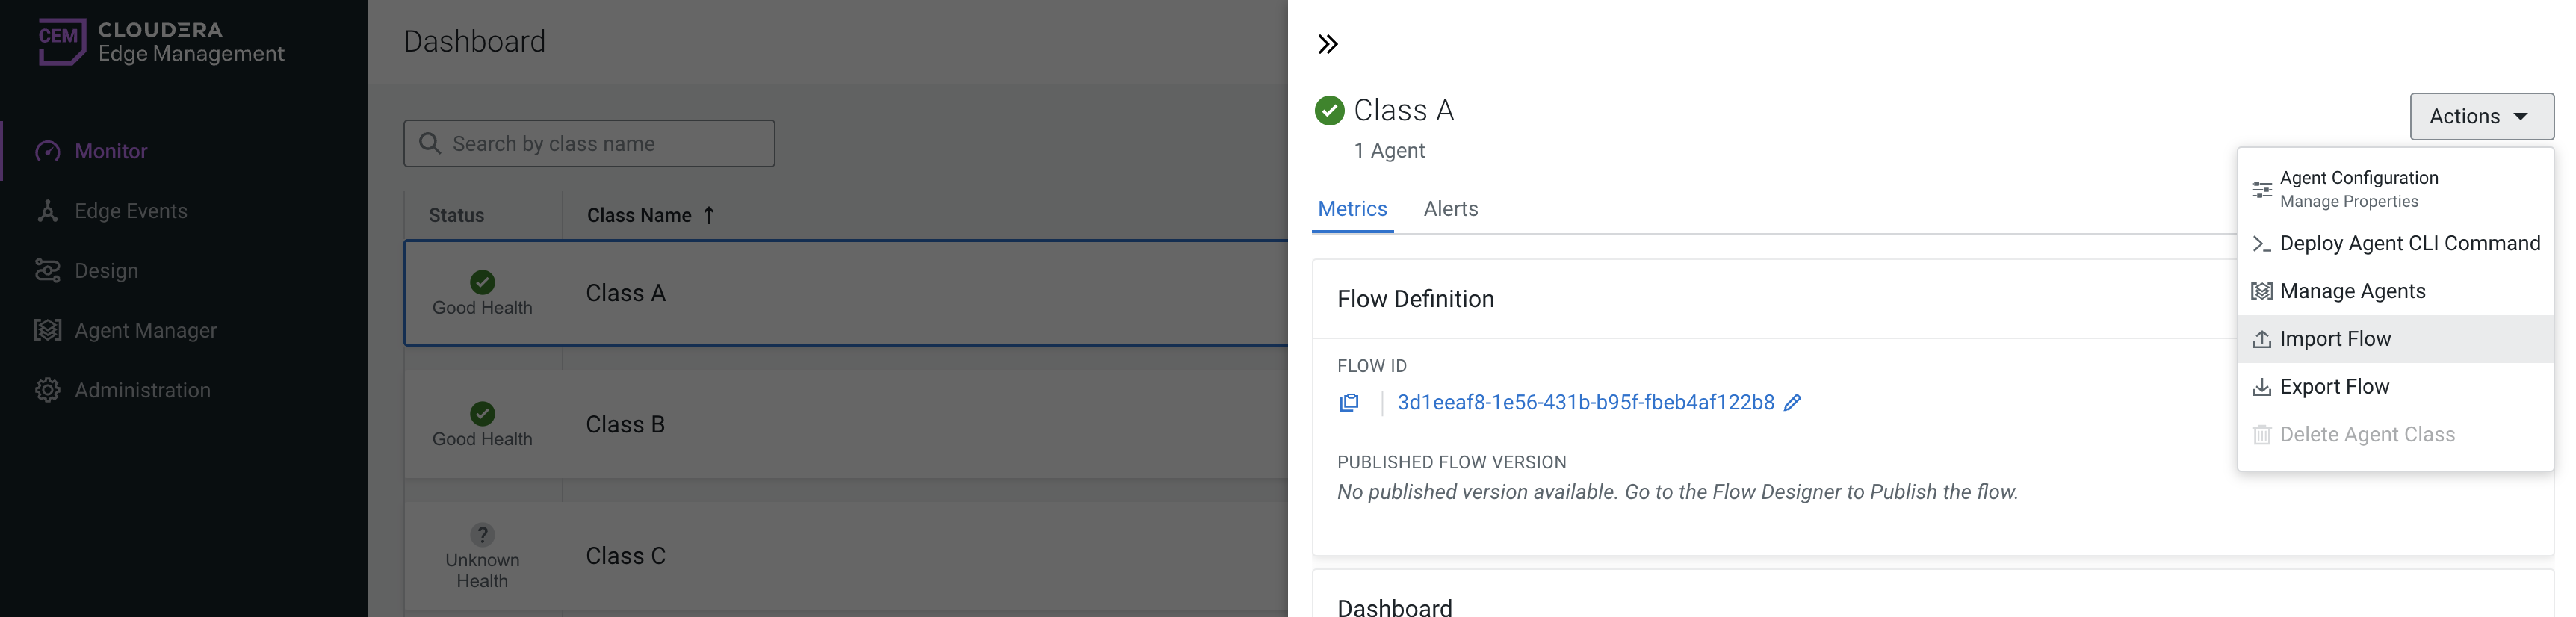Viewport: 2576px width, 617px height.
Task: Click the Class C unknown health question icon
Action: click(482, 534)
